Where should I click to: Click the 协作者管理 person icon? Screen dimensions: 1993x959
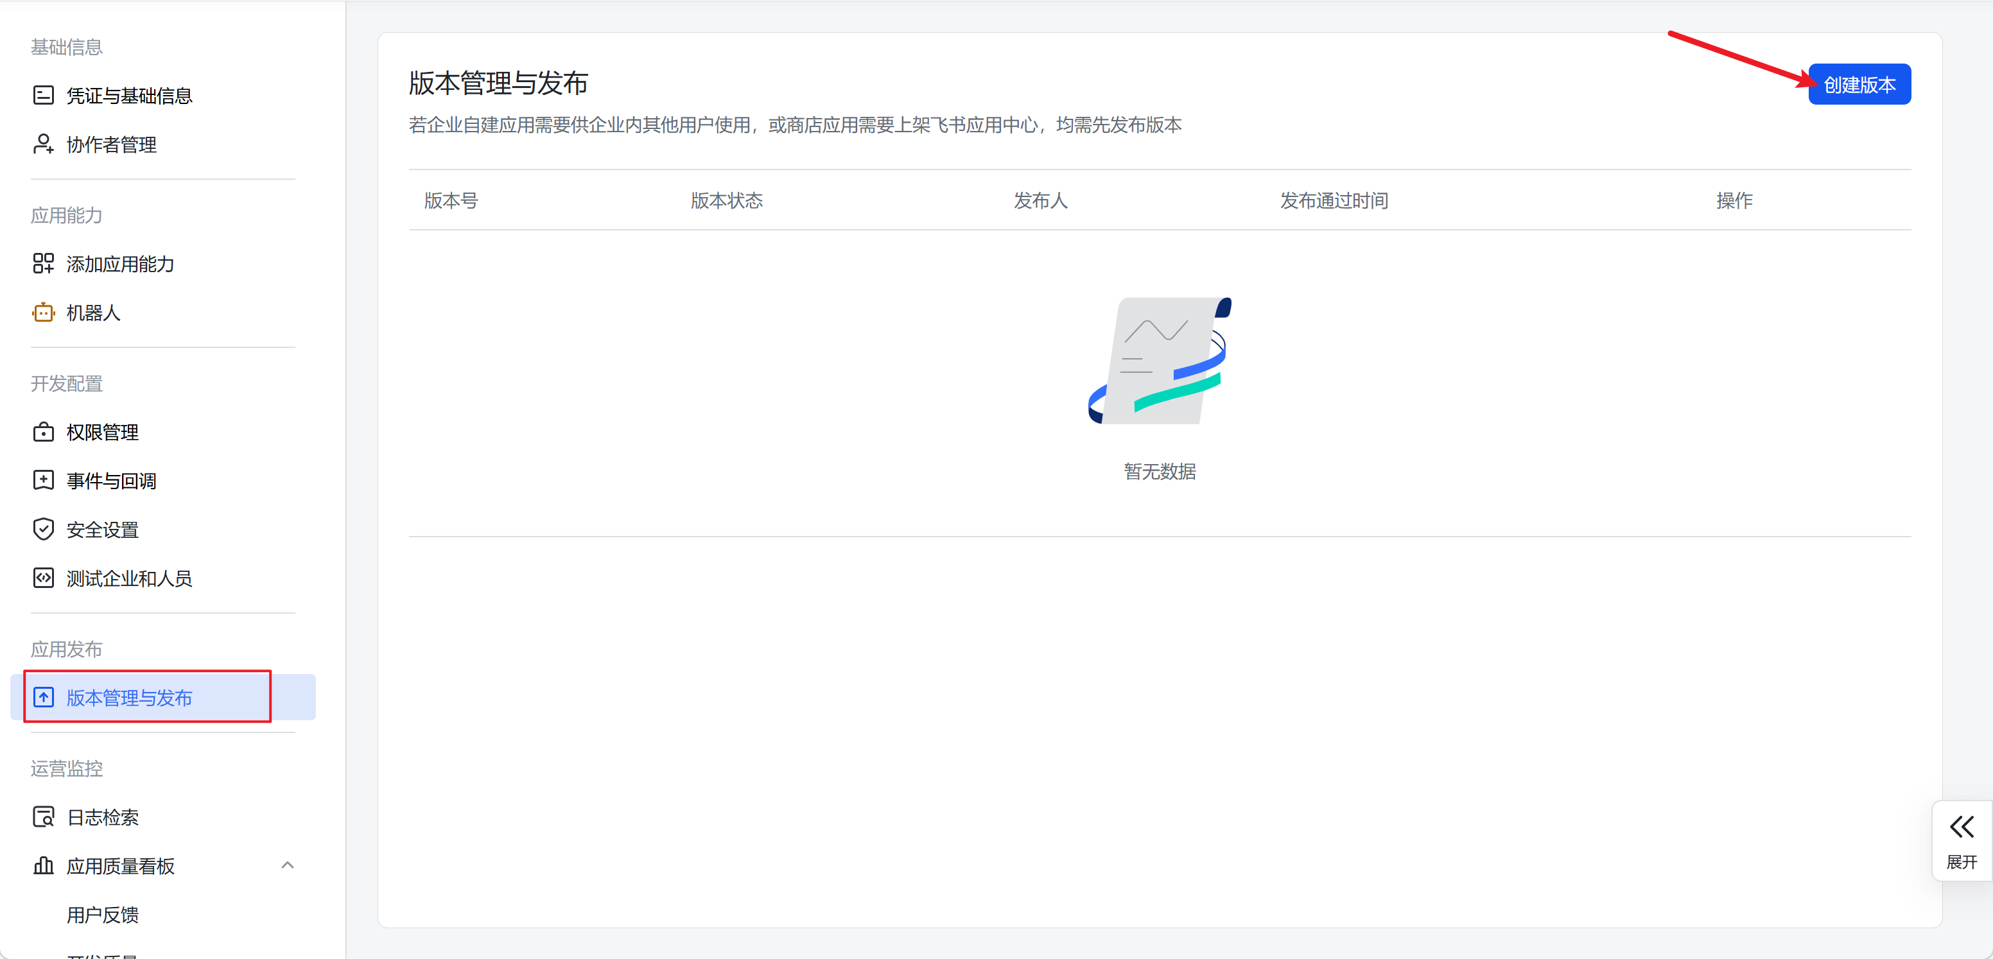coord(43,144)
